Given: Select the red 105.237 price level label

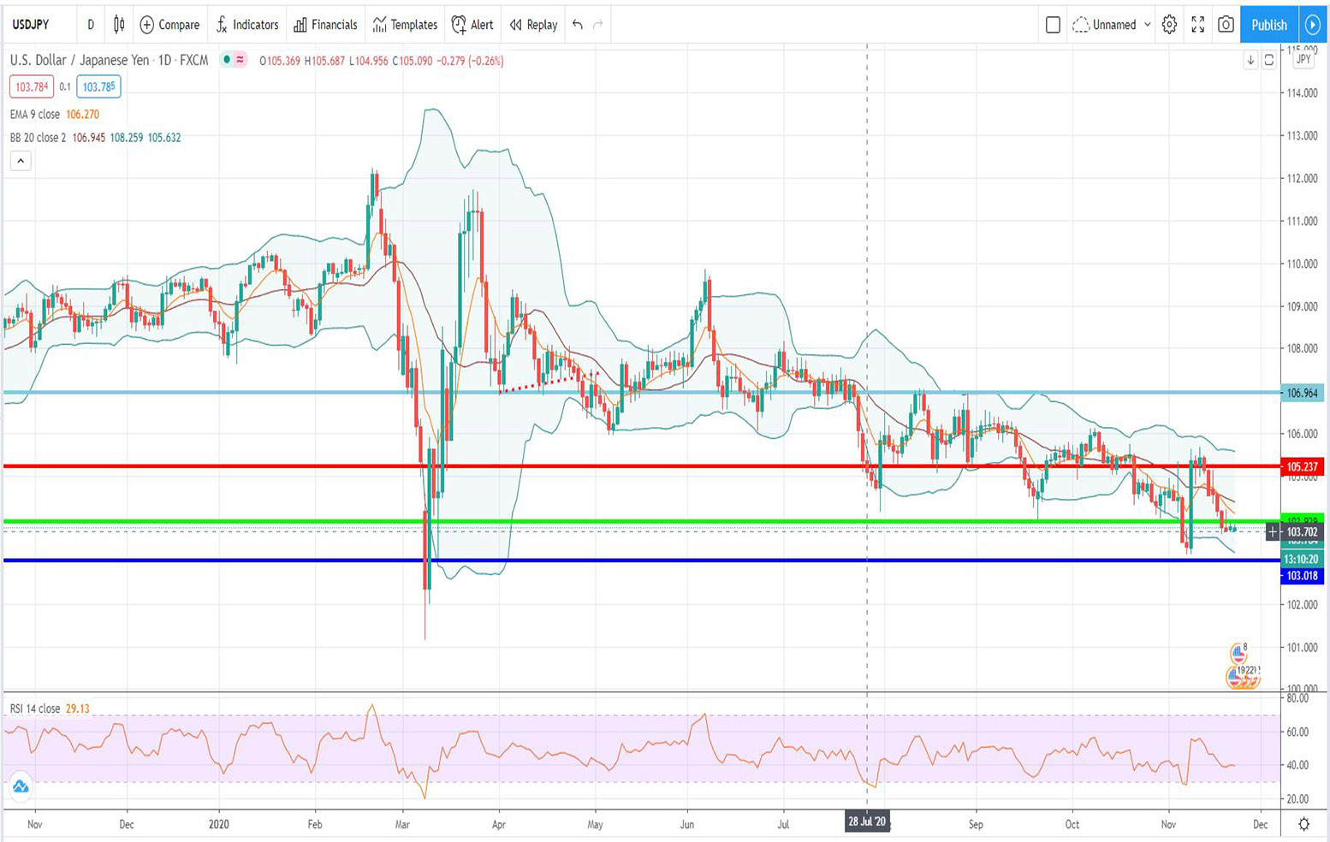Looking at the screenshot, I should pyautogui.click(x=1302, y=466).
